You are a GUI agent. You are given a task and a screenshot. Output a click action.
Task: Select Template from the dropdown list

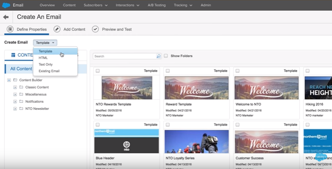(x=55, y=51)
